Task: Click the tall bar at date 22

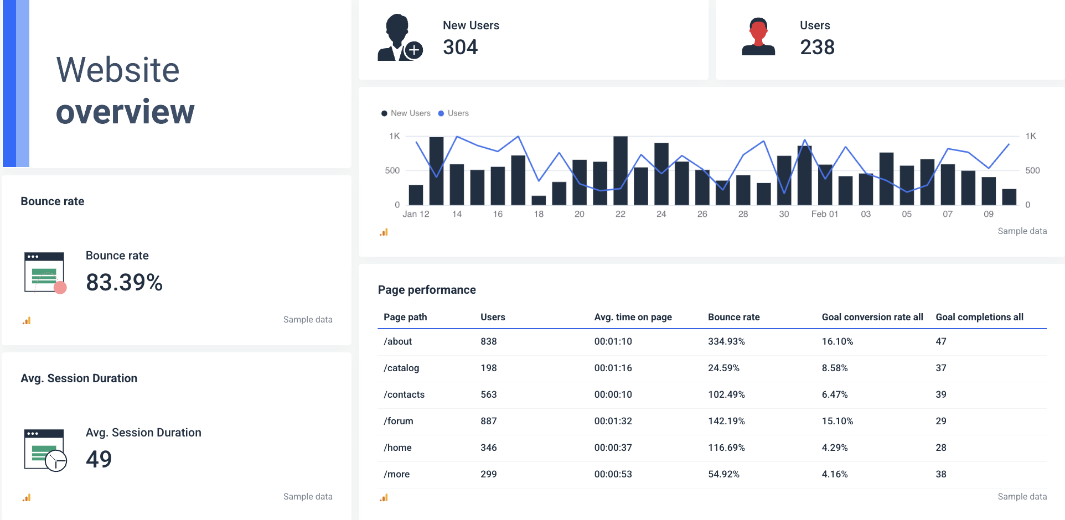Action: [621, 170]
